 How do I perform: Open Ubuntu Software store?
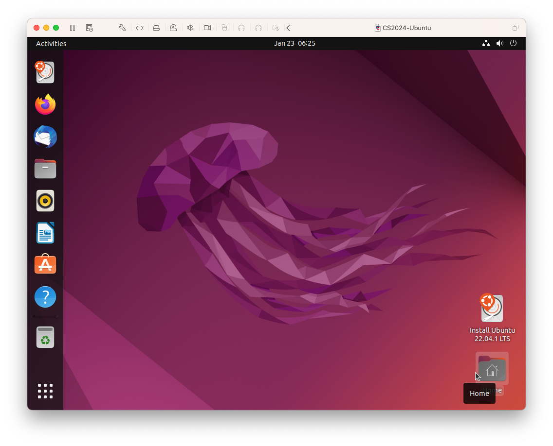coord(45,265)
